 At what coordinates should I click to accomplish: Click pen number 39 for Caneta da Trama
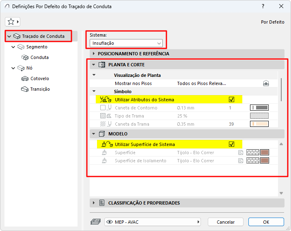(231, 124)
